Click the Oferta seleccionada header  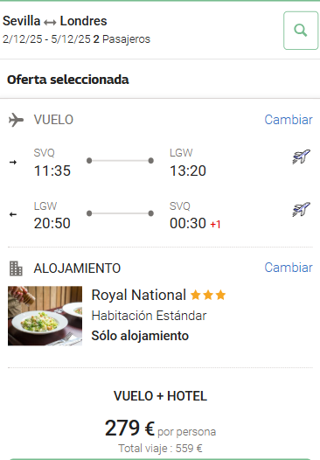(67, 80)
